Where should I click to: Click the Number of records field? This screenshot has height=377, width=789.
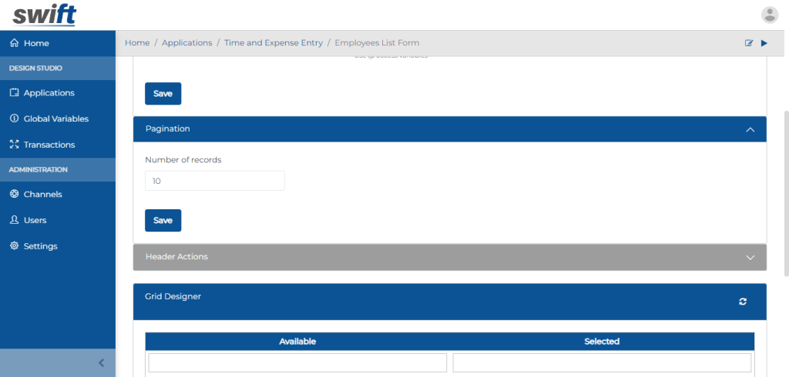[214, 181]
